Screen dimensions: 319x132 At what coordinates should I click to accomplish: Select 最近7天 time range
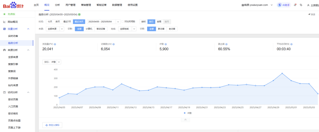click(x=67, y=22)
